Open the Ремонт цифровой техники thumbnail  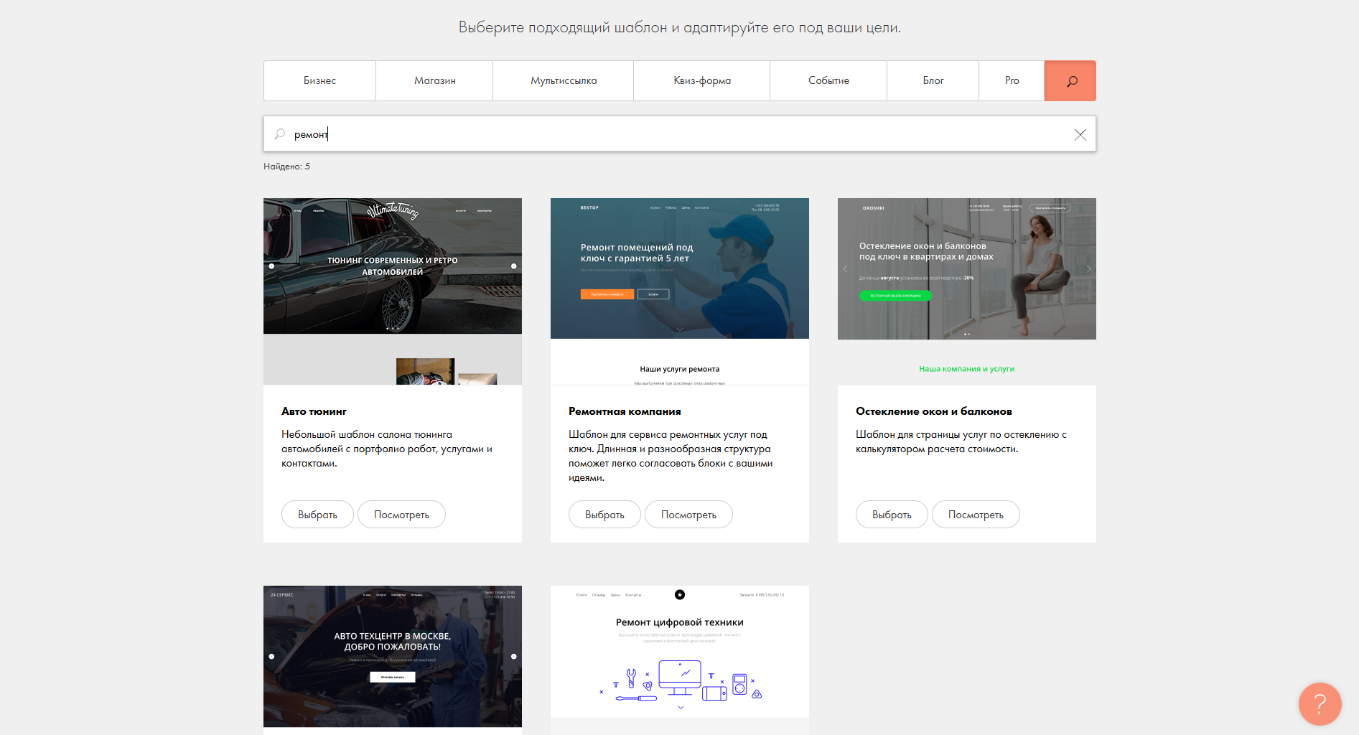(679, 653)
